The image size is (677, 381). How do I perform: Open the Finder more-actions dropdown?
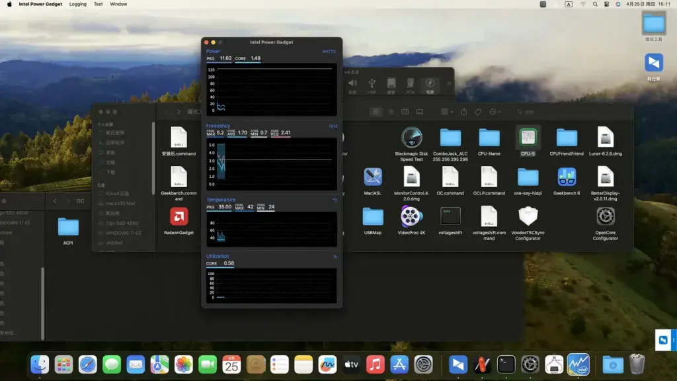coord(495,112)
